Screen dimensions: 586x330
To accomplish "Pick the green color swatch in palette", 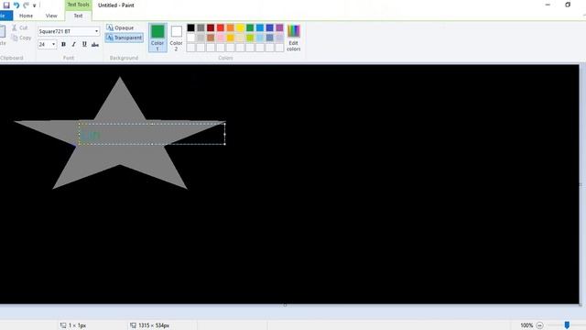I will tap(250, 27).
